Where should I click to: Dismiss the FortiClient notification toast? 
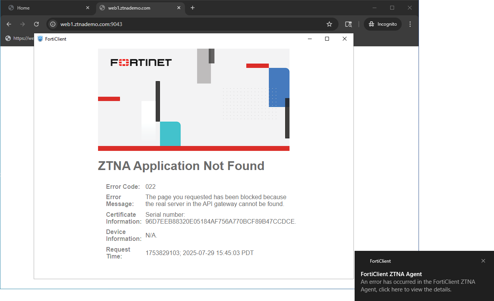click(483, 261)
